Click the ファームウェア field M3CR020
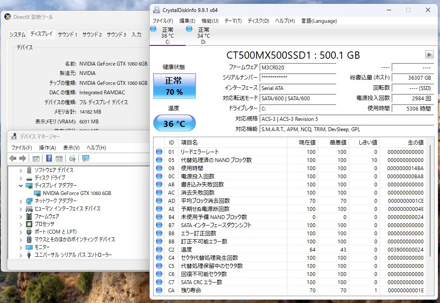This screenshot has height=303, width=440. [298, 68]
